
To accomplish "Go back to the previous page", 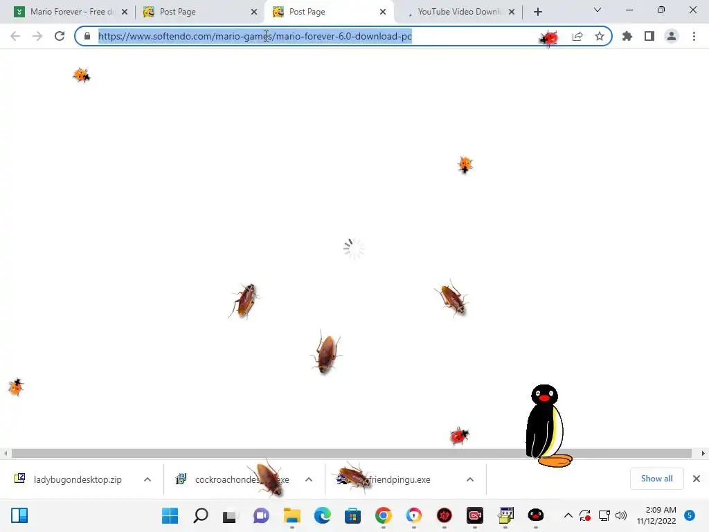I will click(x=15, y=36).
